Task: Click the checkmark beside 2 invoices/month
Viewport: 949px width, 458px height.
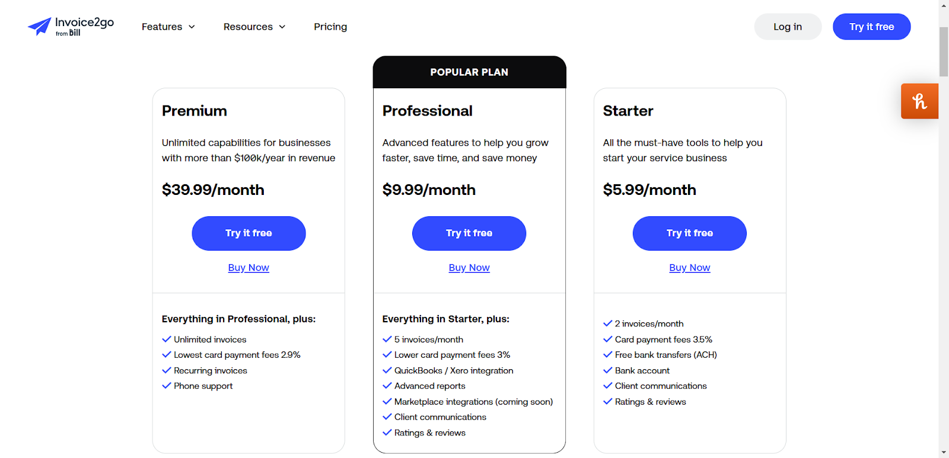Action: pyautogui.click(x=608, y=324)
